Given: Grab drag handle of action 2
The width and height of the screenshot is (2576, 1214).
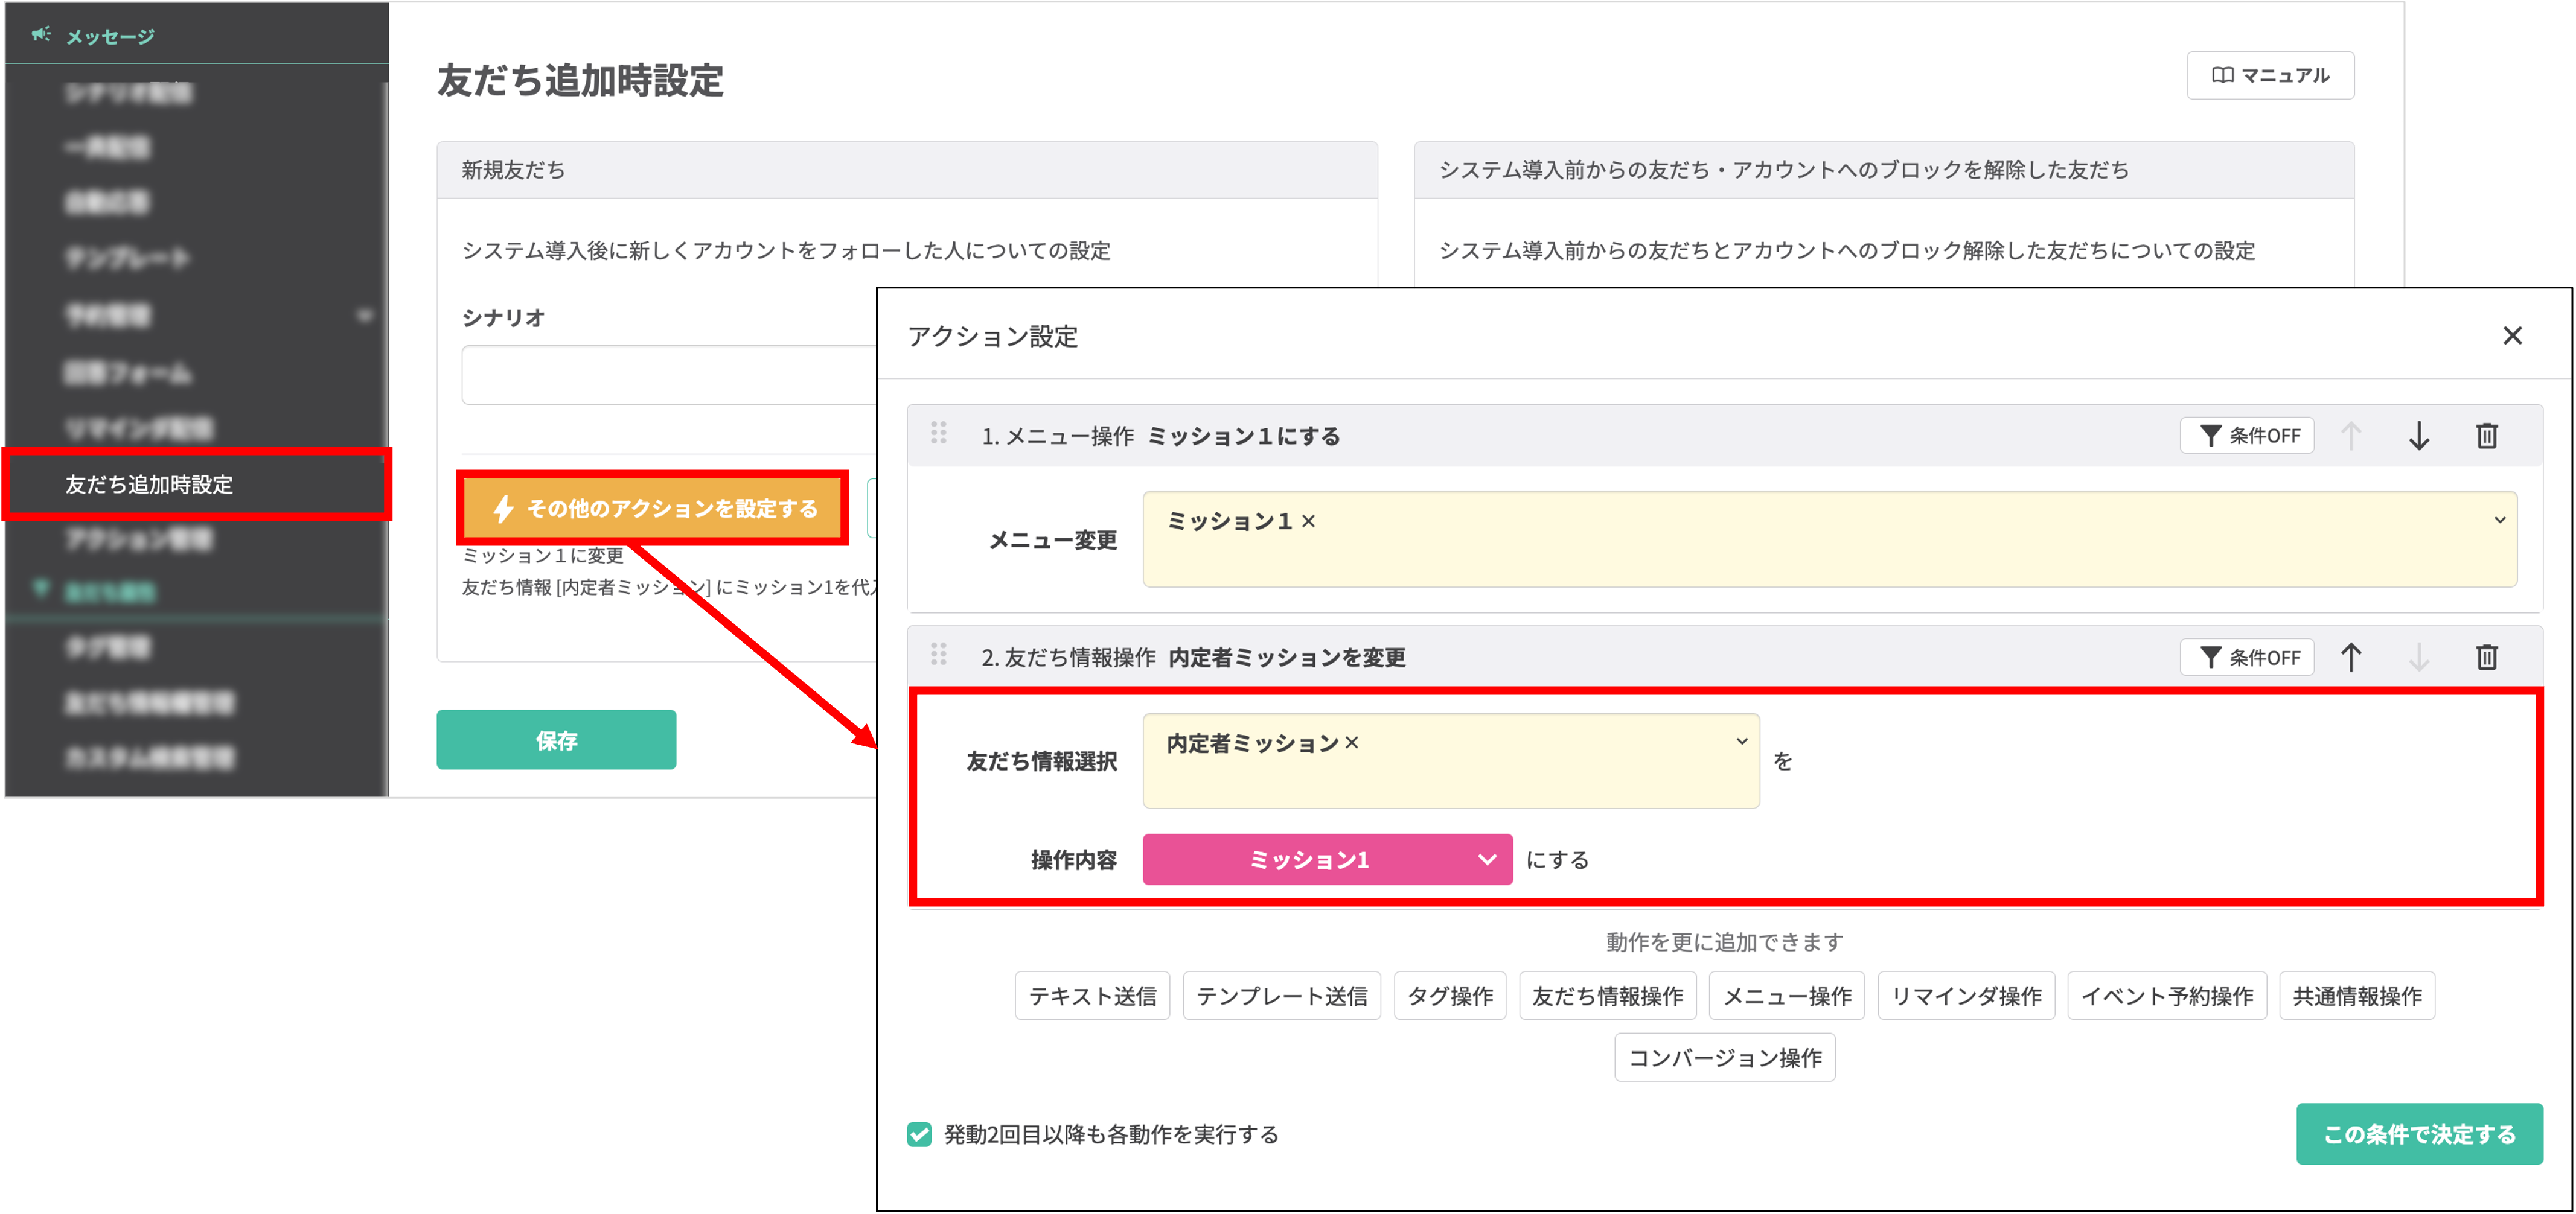Looking at the screenshot, I should pos(938,655).
